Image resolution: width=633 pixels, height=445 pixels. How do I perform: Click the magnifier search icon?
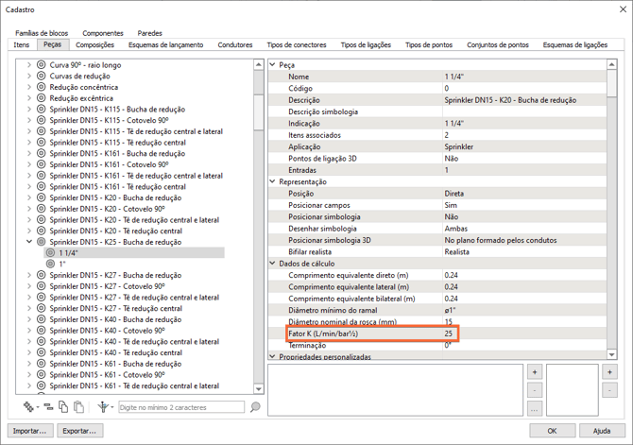click(255, 407)
